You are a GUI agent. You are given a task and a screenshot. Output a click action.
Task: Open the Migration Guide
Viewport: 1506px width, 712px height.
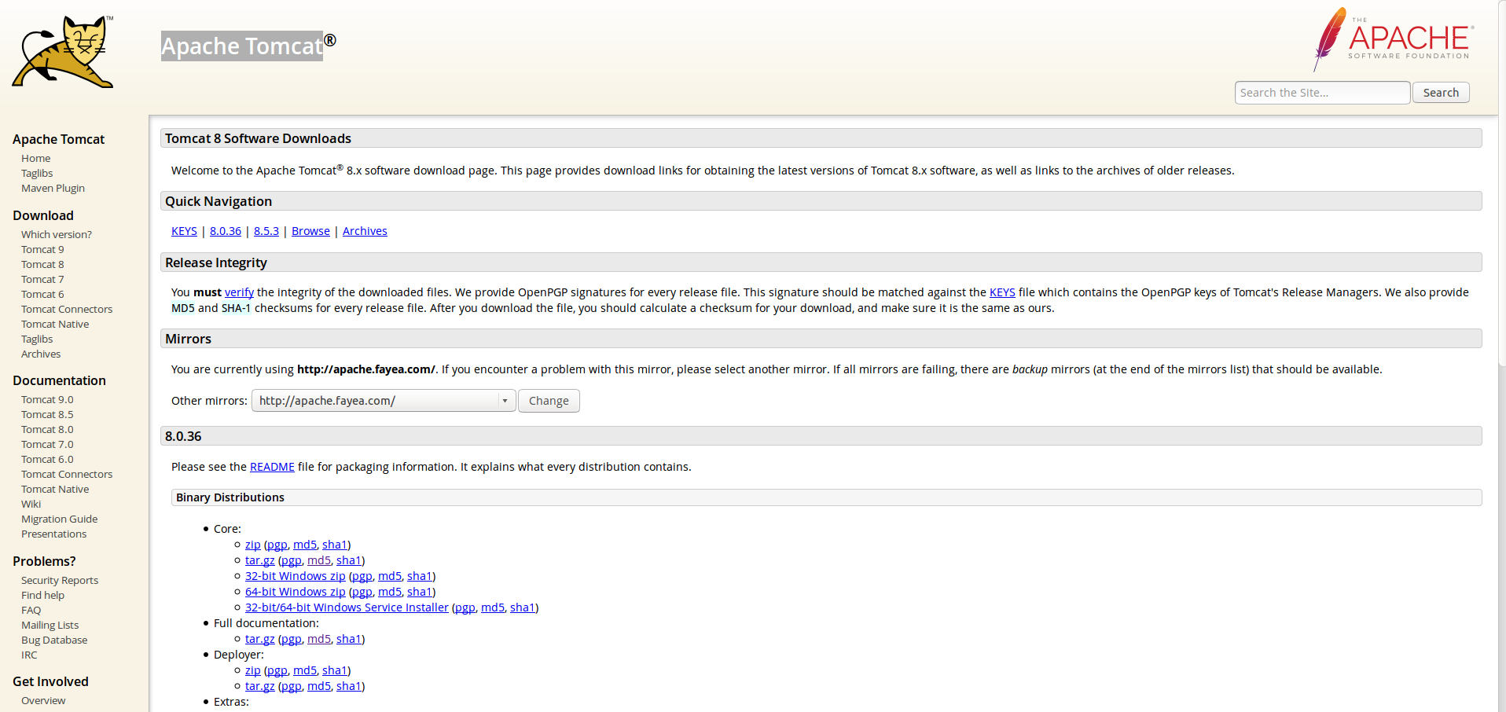(x=59, y=519)
